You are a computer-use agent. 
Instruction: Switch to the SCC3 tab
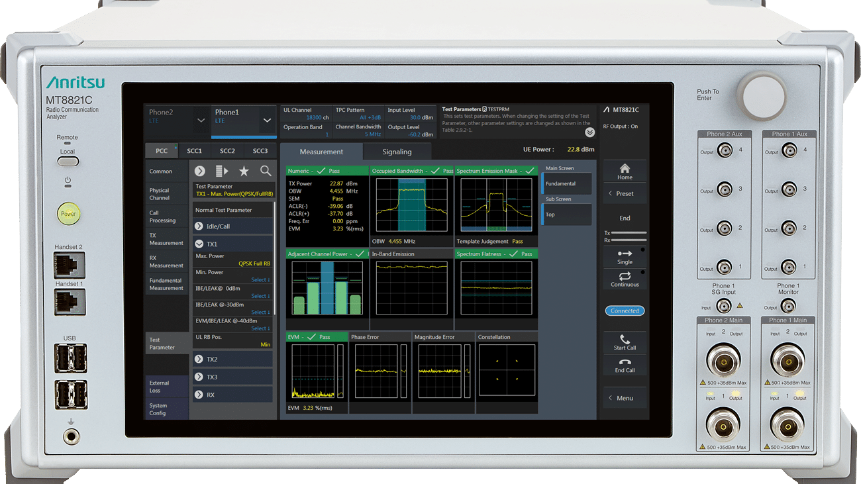(260, 151)
